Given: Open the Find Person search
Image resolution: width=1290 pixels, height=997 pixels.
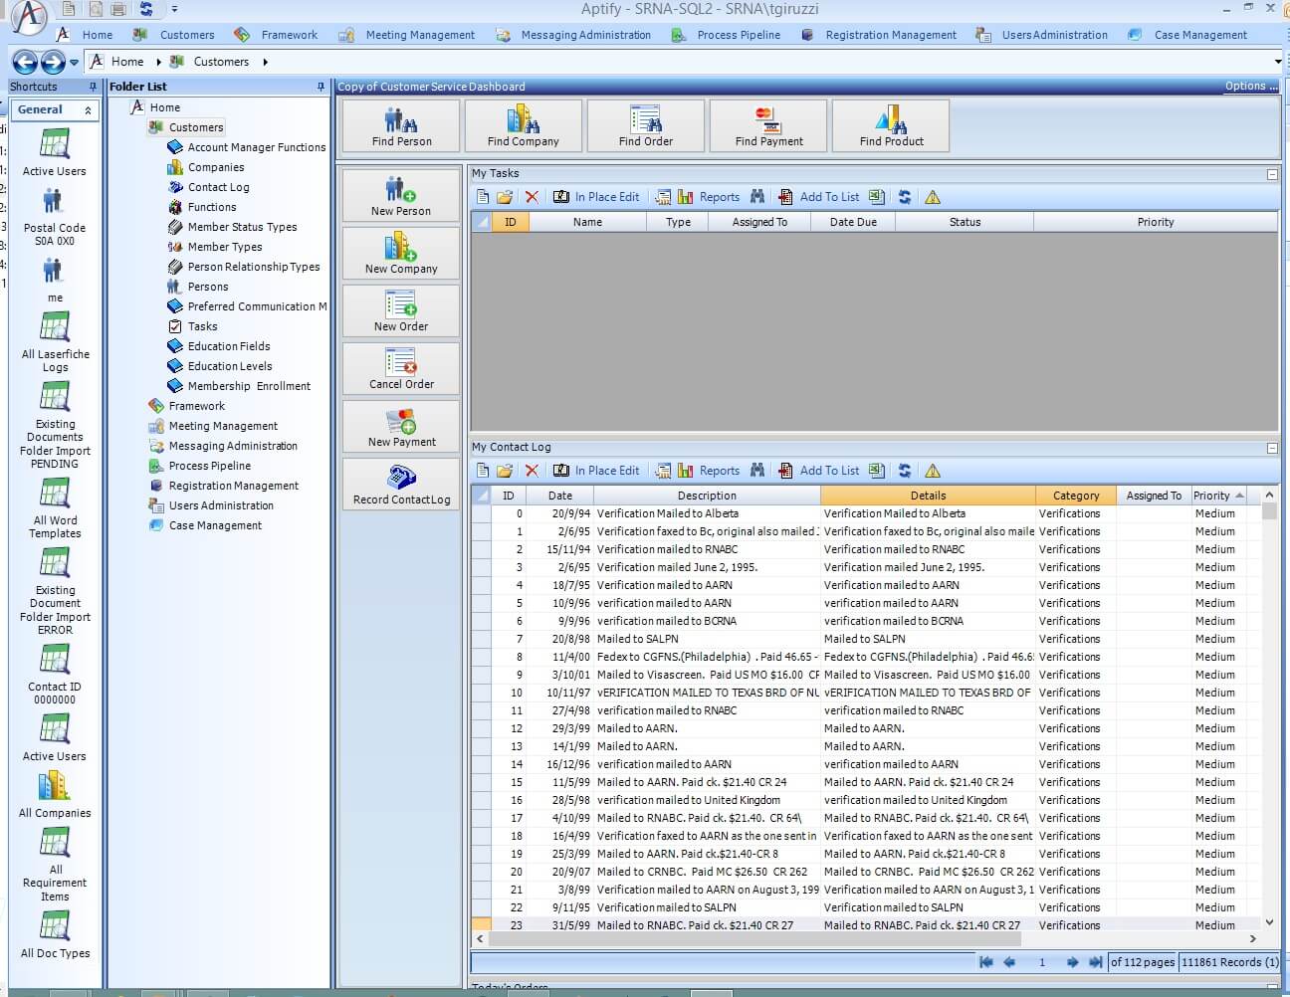Looking at the screenshot, I should [x=401, y=125].
